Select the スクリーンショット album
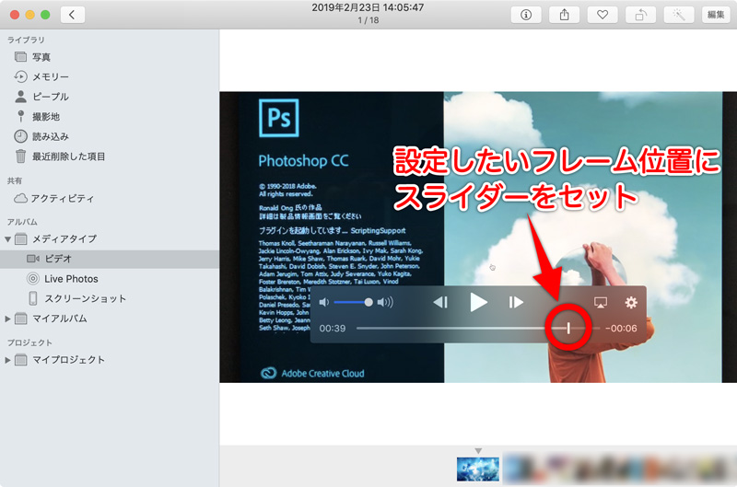 [110, 298]
